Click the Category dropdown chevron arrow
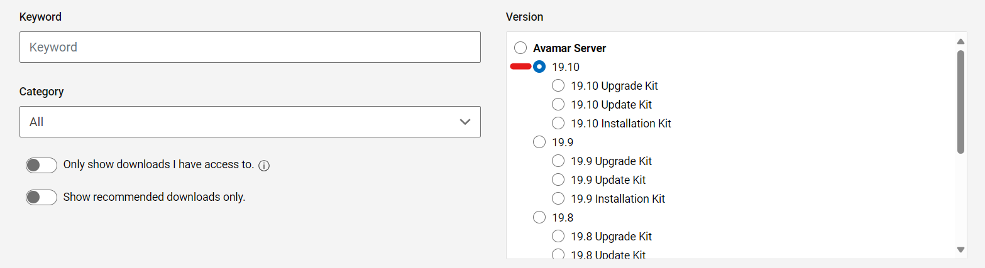 465,122
